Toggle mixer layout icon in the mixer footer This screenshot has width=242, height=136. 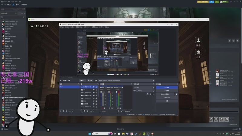tap(119, 111)
